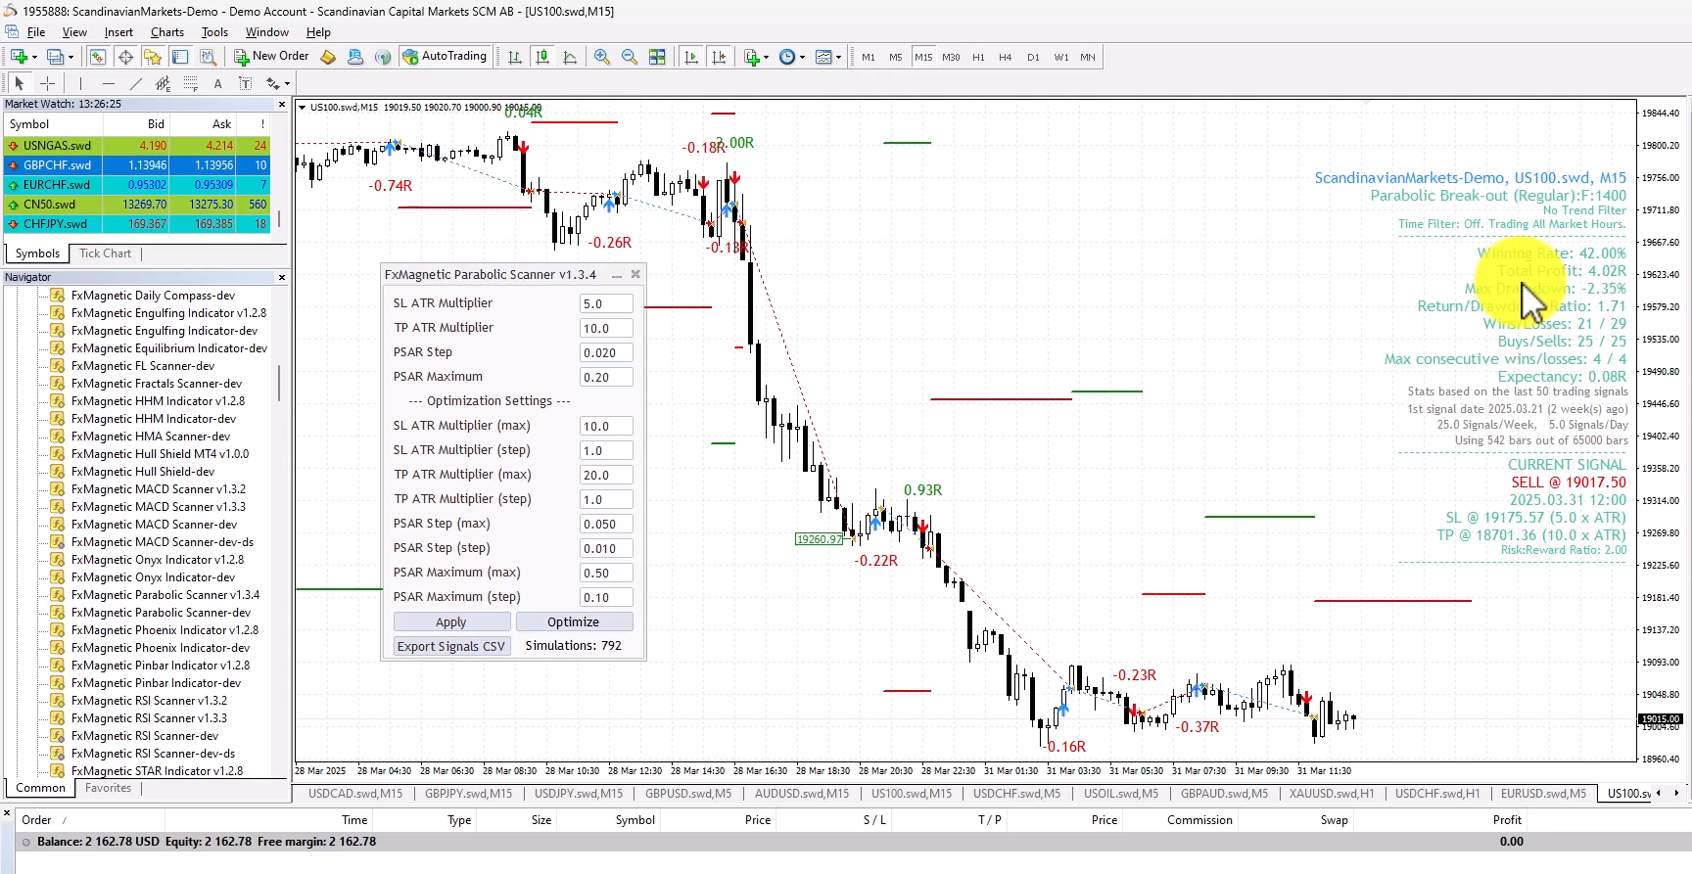
Task: Toggle chart Auto Scroll
Action: [691, 57]
